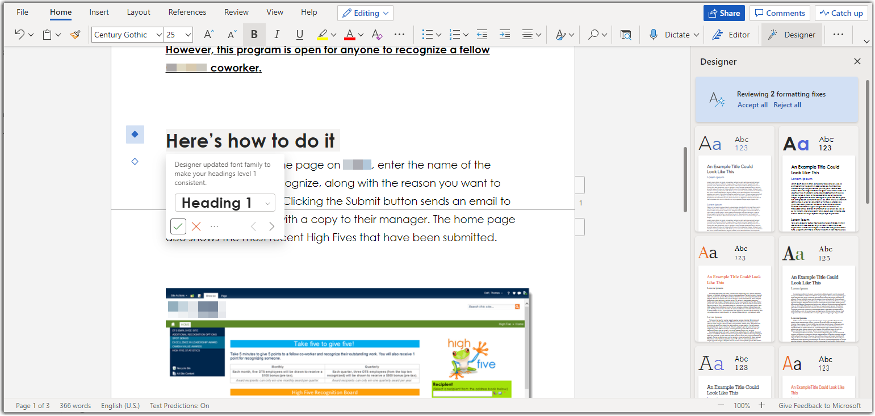
Task: Select the Dictate microphone icon
Action: (x=653, y=34)
